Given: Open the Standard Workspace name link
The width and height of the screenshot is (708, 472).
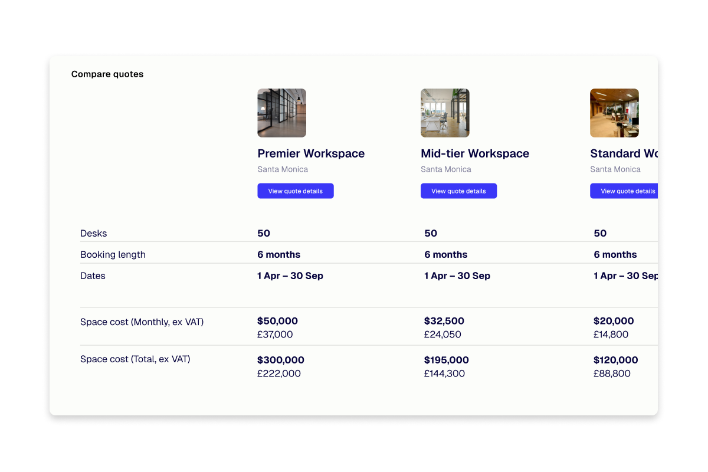Looking at the screenshot, I should pyautogui.click(x=623, y=153).
